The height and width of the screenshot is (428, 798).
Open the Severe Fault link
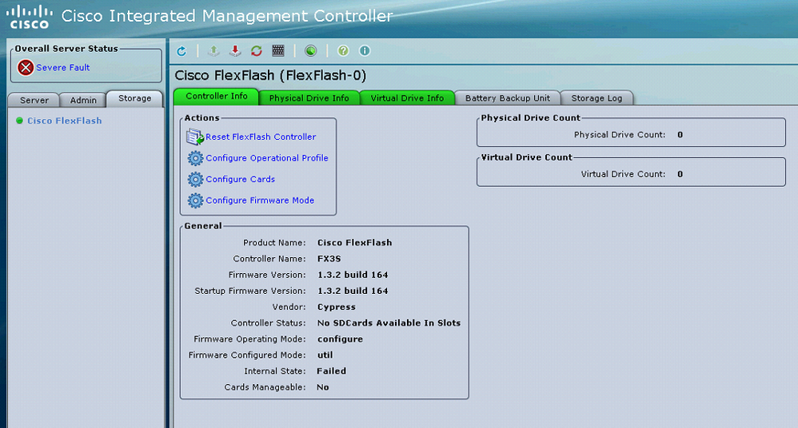click(x=62, y=68)
